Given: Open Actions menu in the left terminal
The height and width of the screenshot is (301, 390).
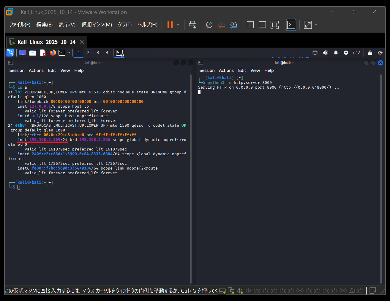Looking at the screenshot, I should click(x=36, y=70).
